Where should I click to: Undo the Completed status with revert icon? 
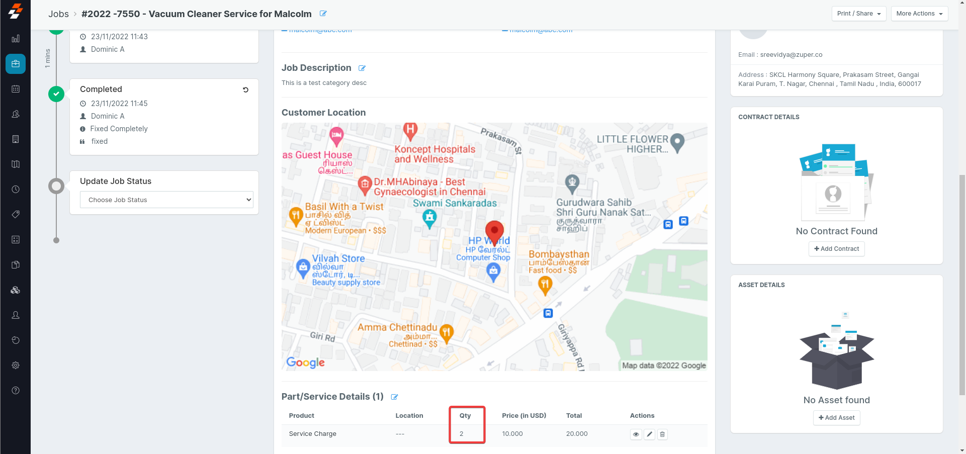245,90
